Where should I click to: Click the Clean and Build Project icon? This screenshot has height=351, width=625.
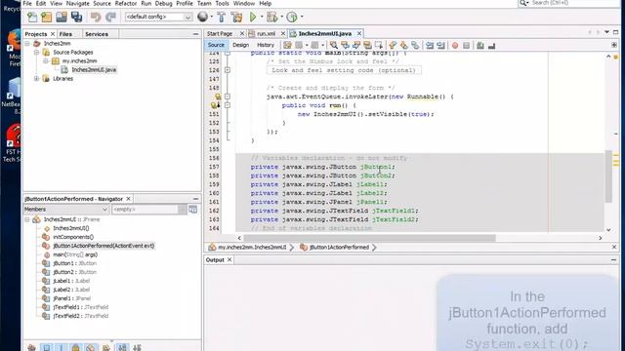click(236, 17)
